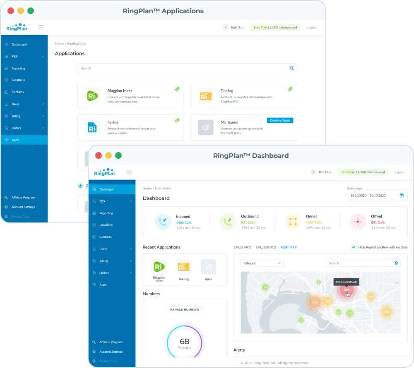Viewport: 414px width, 368px height.
Task: Toggle the hamburger menu in the Applications window
Action: [41, 27]
